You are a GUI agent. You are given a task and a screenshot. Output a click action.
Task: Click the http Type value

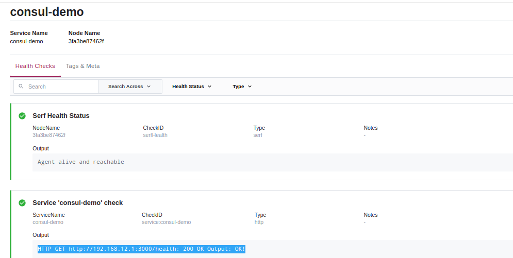259,222
